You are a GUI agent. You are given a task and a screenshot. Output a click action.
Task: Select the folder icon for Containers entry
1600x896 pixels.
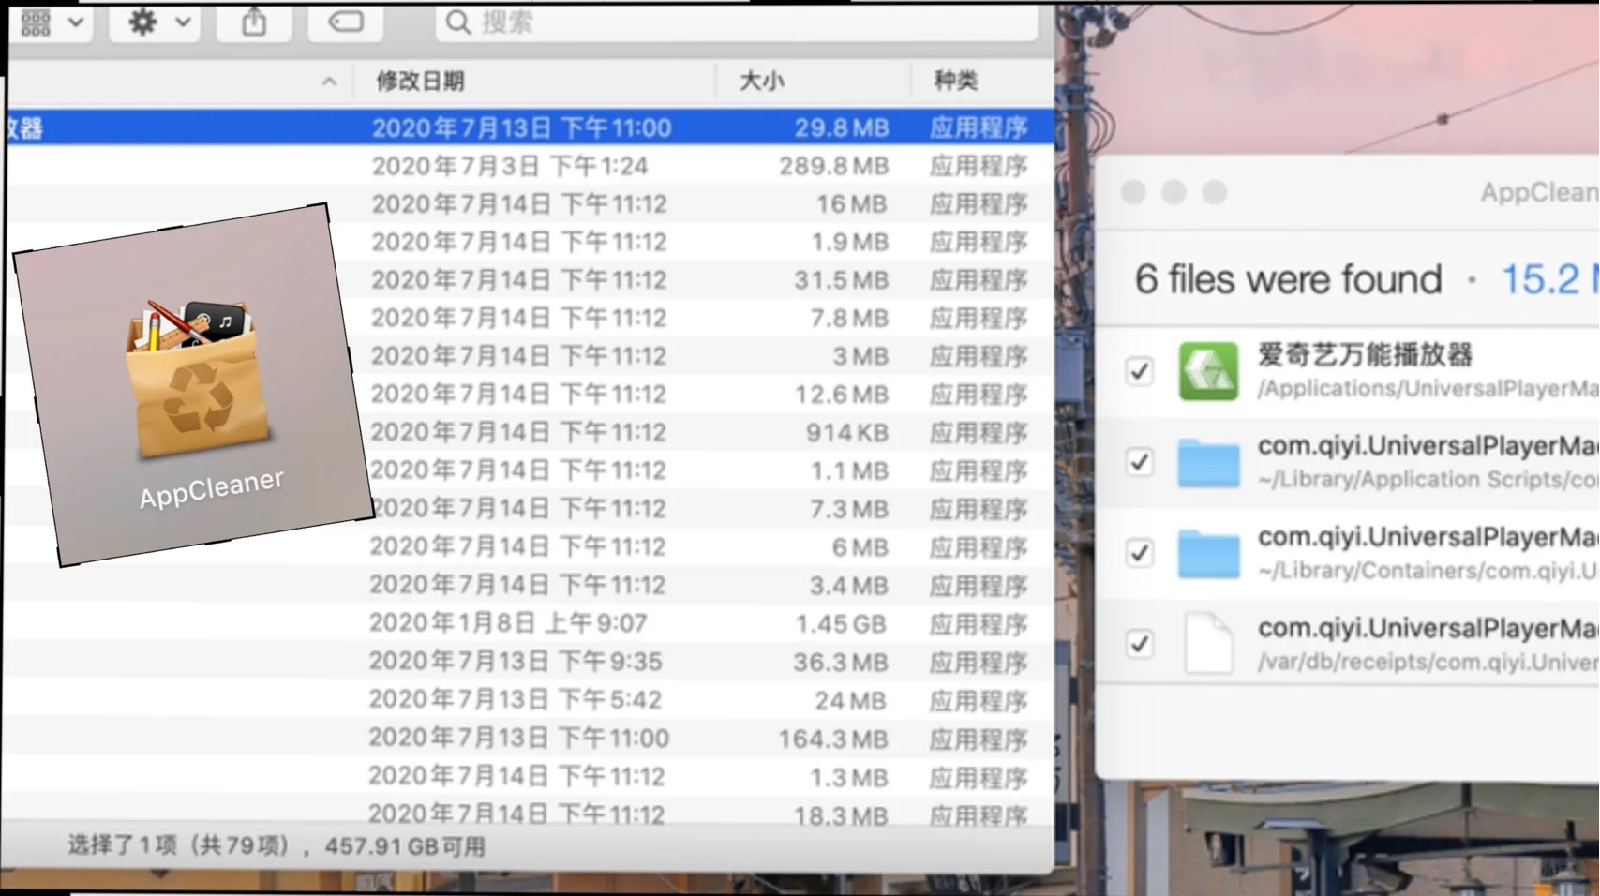(1209, 552)
